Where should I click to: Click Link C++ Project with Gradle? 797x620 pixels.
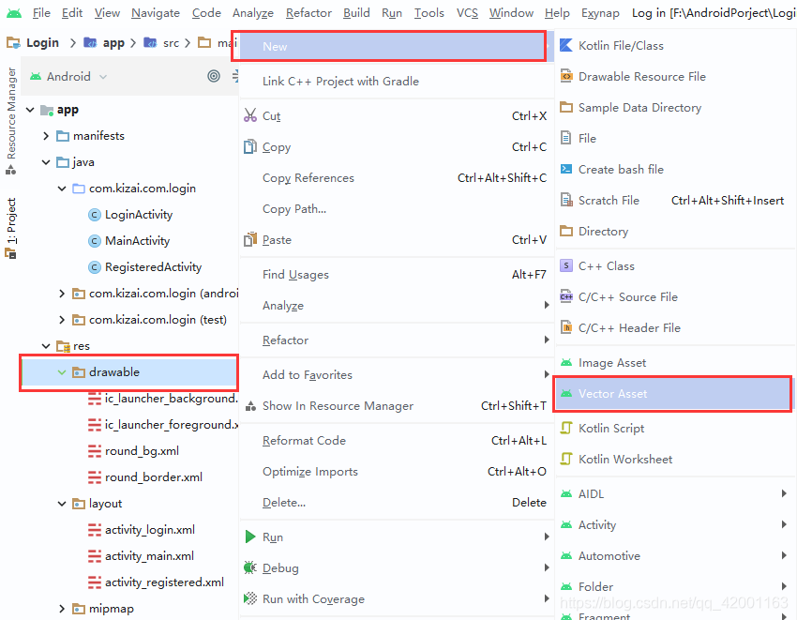point(397,81)
